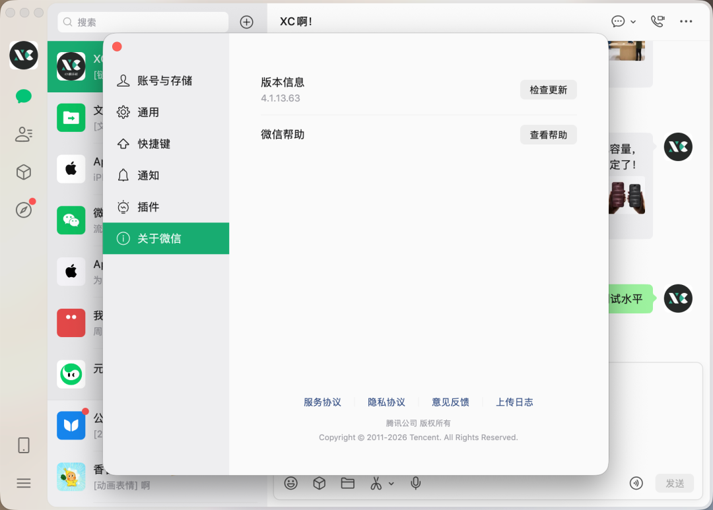
Task: Open the 意见反馈 link
Action: point(451,402)
